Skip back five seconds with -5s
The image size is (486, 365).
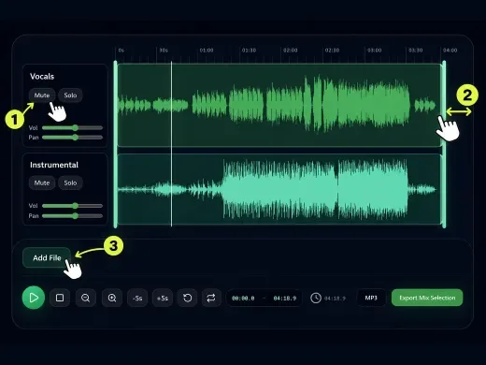(x=137, y=298)
